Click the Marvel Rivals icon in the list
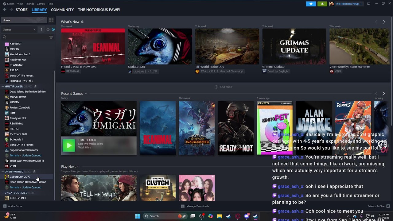This screenshot has width=393, height=221. tap(7, 97)
